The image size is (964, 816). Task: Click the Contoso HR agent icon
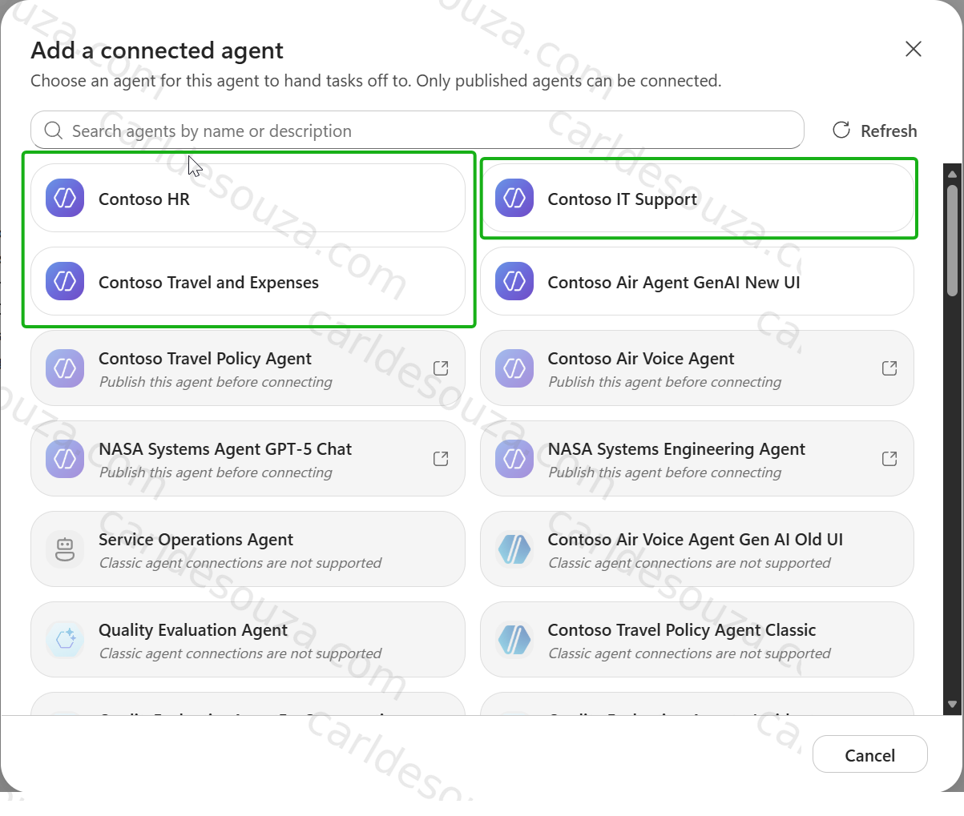click(65, 198)
